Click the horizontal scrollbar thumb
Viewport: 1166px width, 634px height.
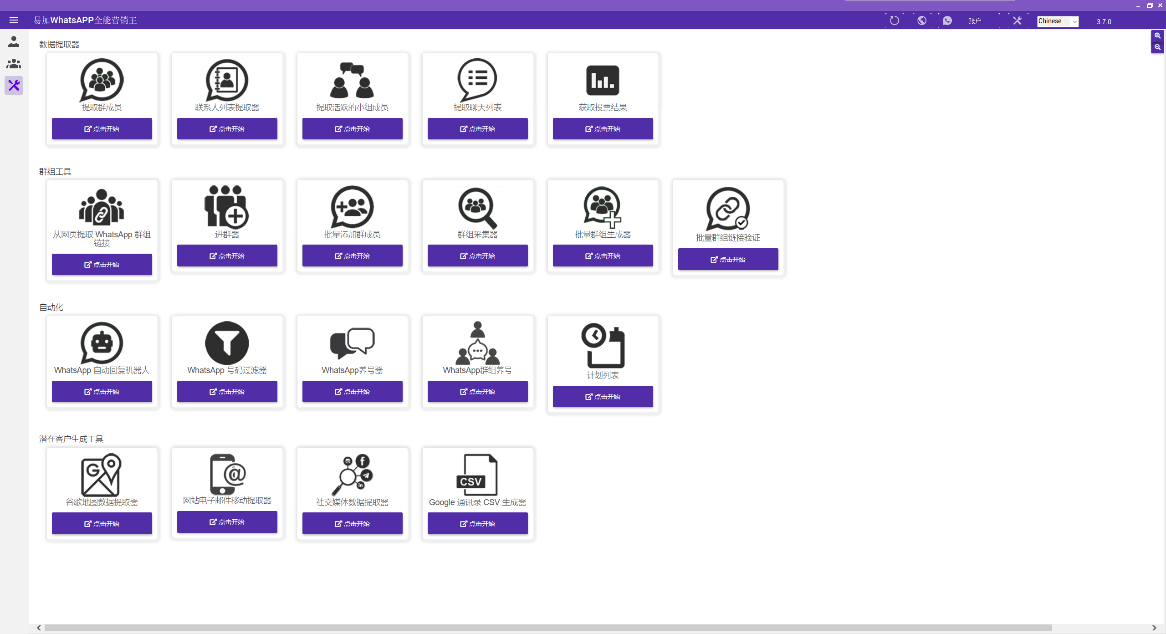548,628
